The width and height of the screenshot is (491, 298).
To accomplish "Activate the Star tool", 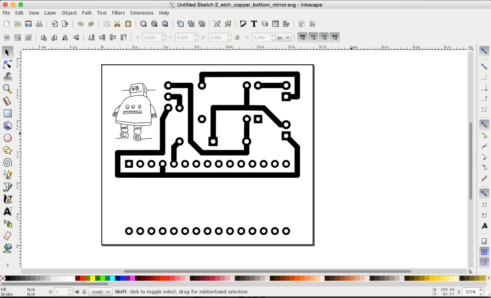I will coord(7,150).
